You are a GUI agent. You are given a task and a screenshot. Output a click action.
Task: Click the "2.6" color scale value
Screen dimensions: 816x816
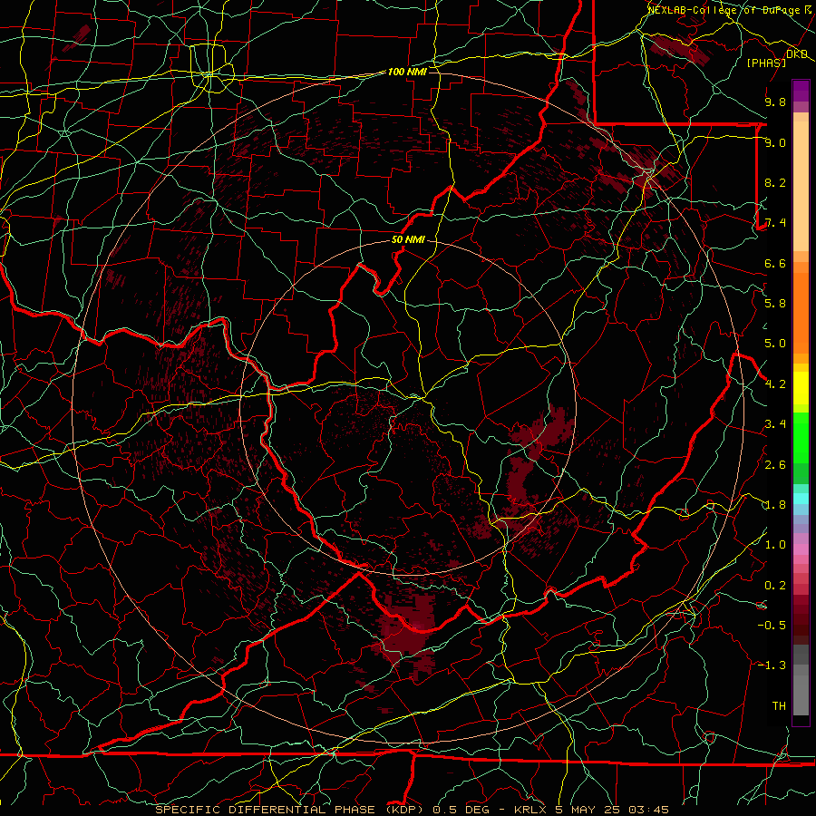tap(775, 465)
